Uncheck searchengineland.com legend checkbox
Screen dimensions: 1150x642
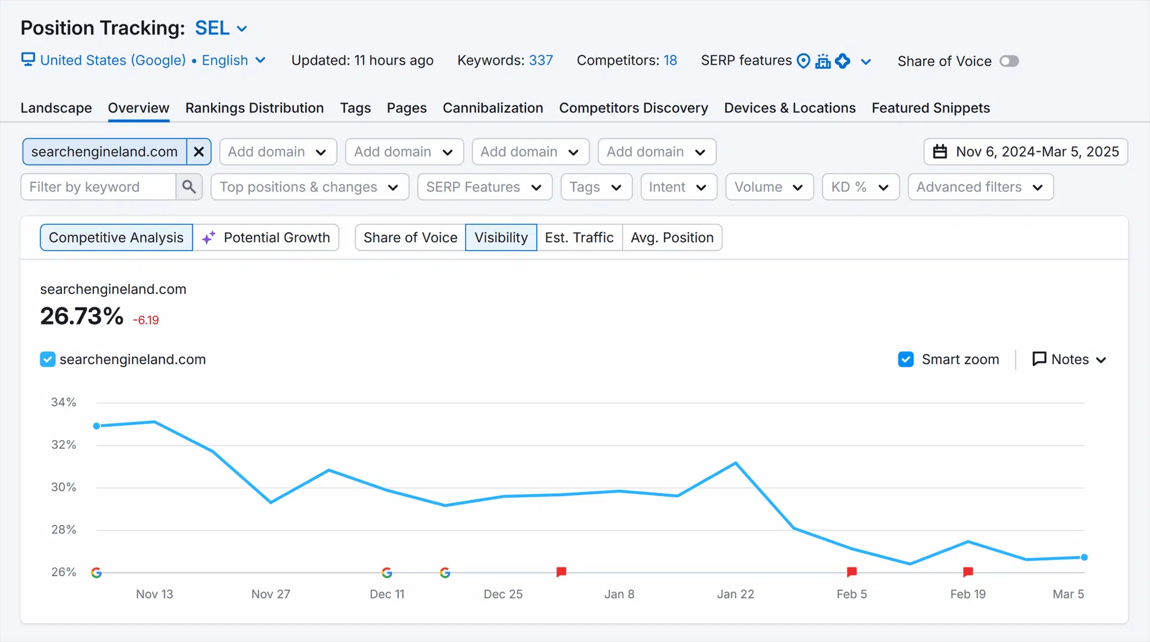(x=48, y=359)
